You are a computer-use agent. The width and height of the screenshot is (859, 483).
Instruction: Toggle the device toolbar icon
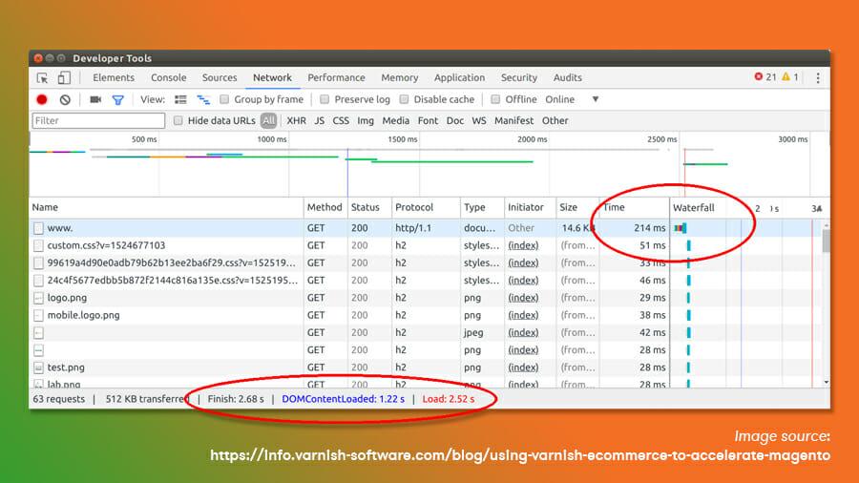[x=64, y=78]
